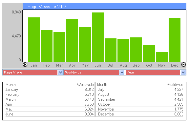The height and width of the screenshot is (123, 189).
Task: Click the January bar in the chart
Action: click(34, 39)
